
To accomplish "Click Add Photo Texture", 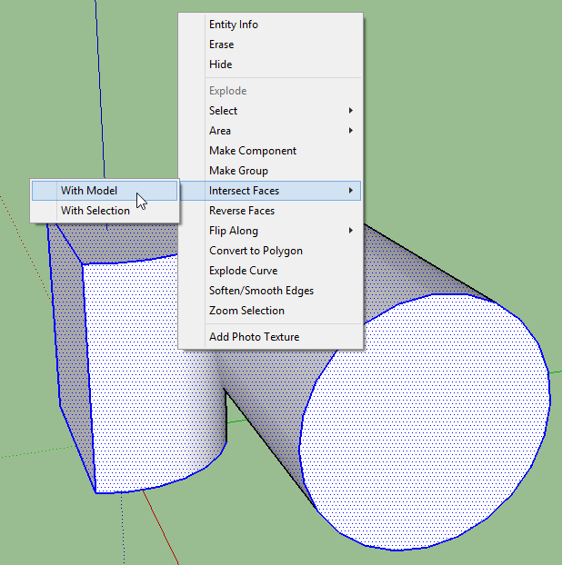I will (254, 337).
